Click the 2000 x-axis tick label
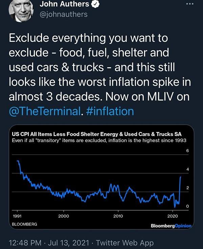This screenshot has width=203, height=249. [64, 216]
